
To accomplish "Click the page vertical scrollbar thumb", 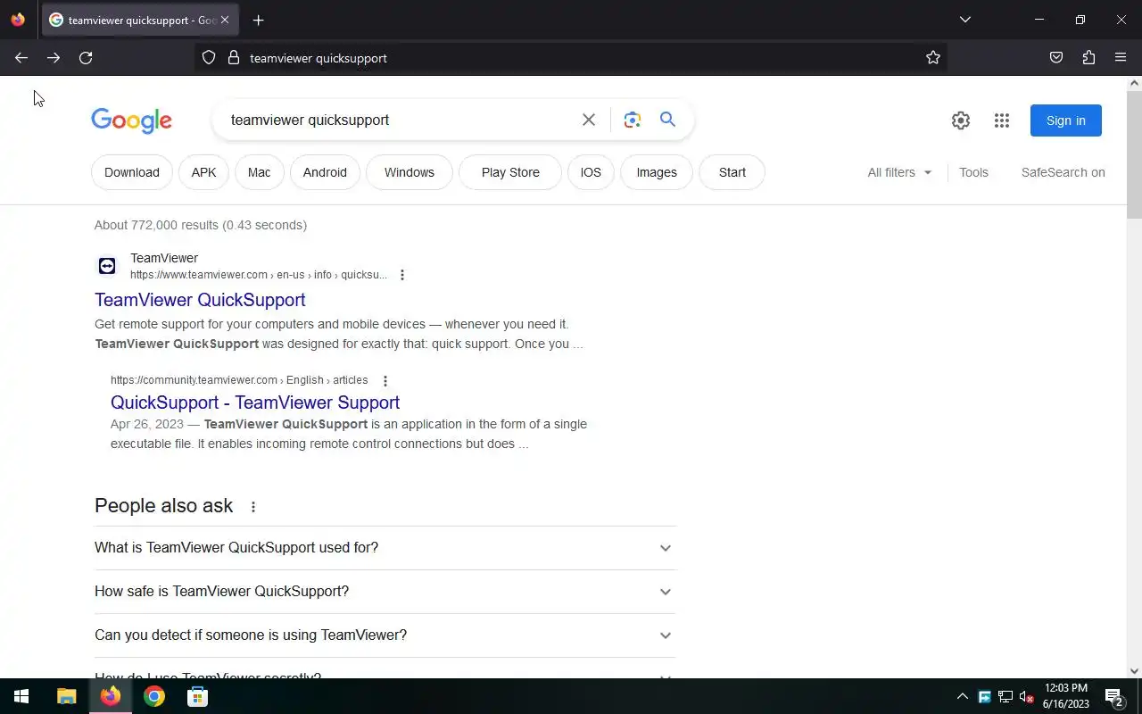I will pyautogui.click(x=1135, y=154).
